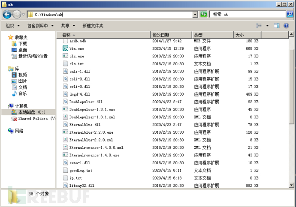The image size is (296, 207).
Task: Click the magnifier search icon
Action: pos(290,14)
